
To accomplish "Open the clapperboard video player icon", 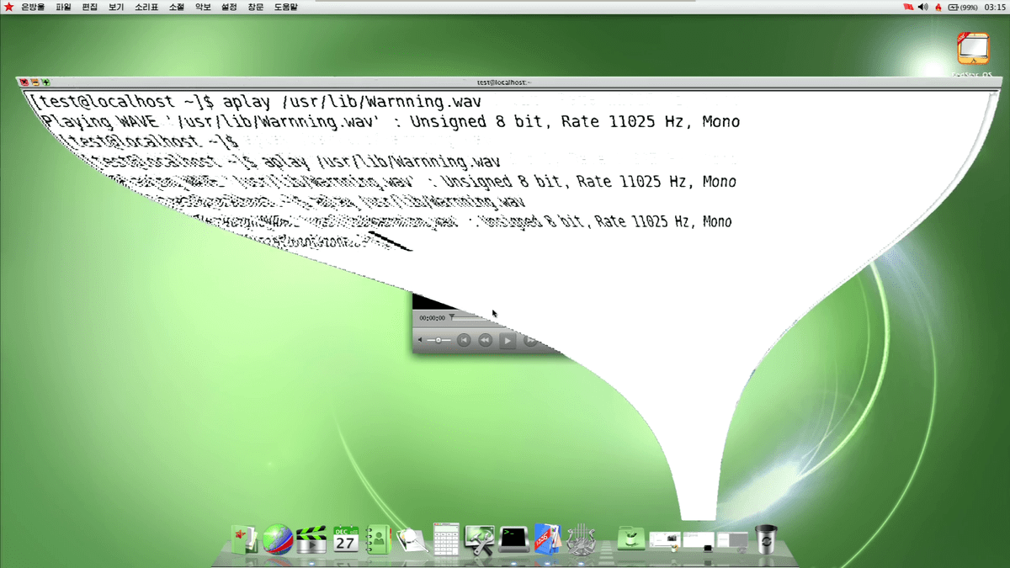I will tap(311, 539).
